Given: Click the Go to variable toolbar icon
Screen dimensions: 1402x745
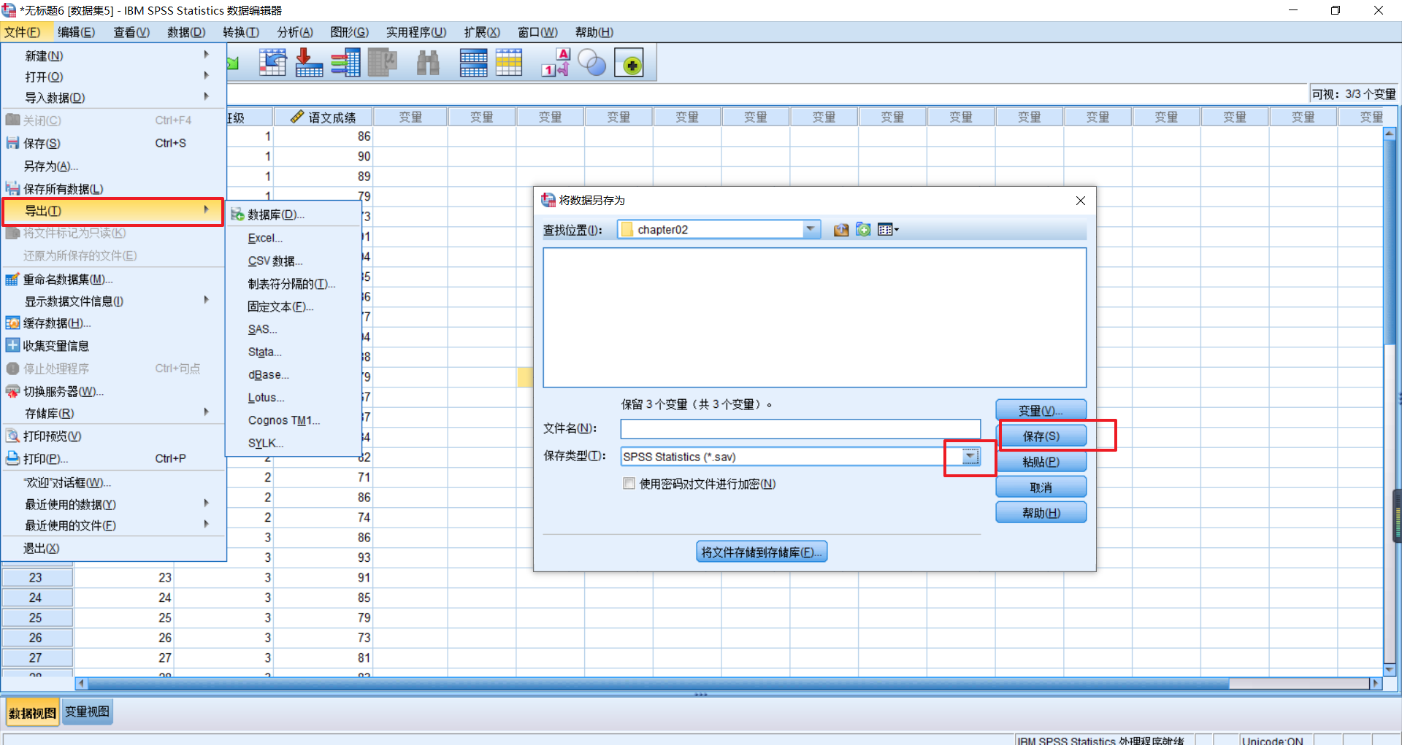Looking at the screenshot, I should (309, 63).
